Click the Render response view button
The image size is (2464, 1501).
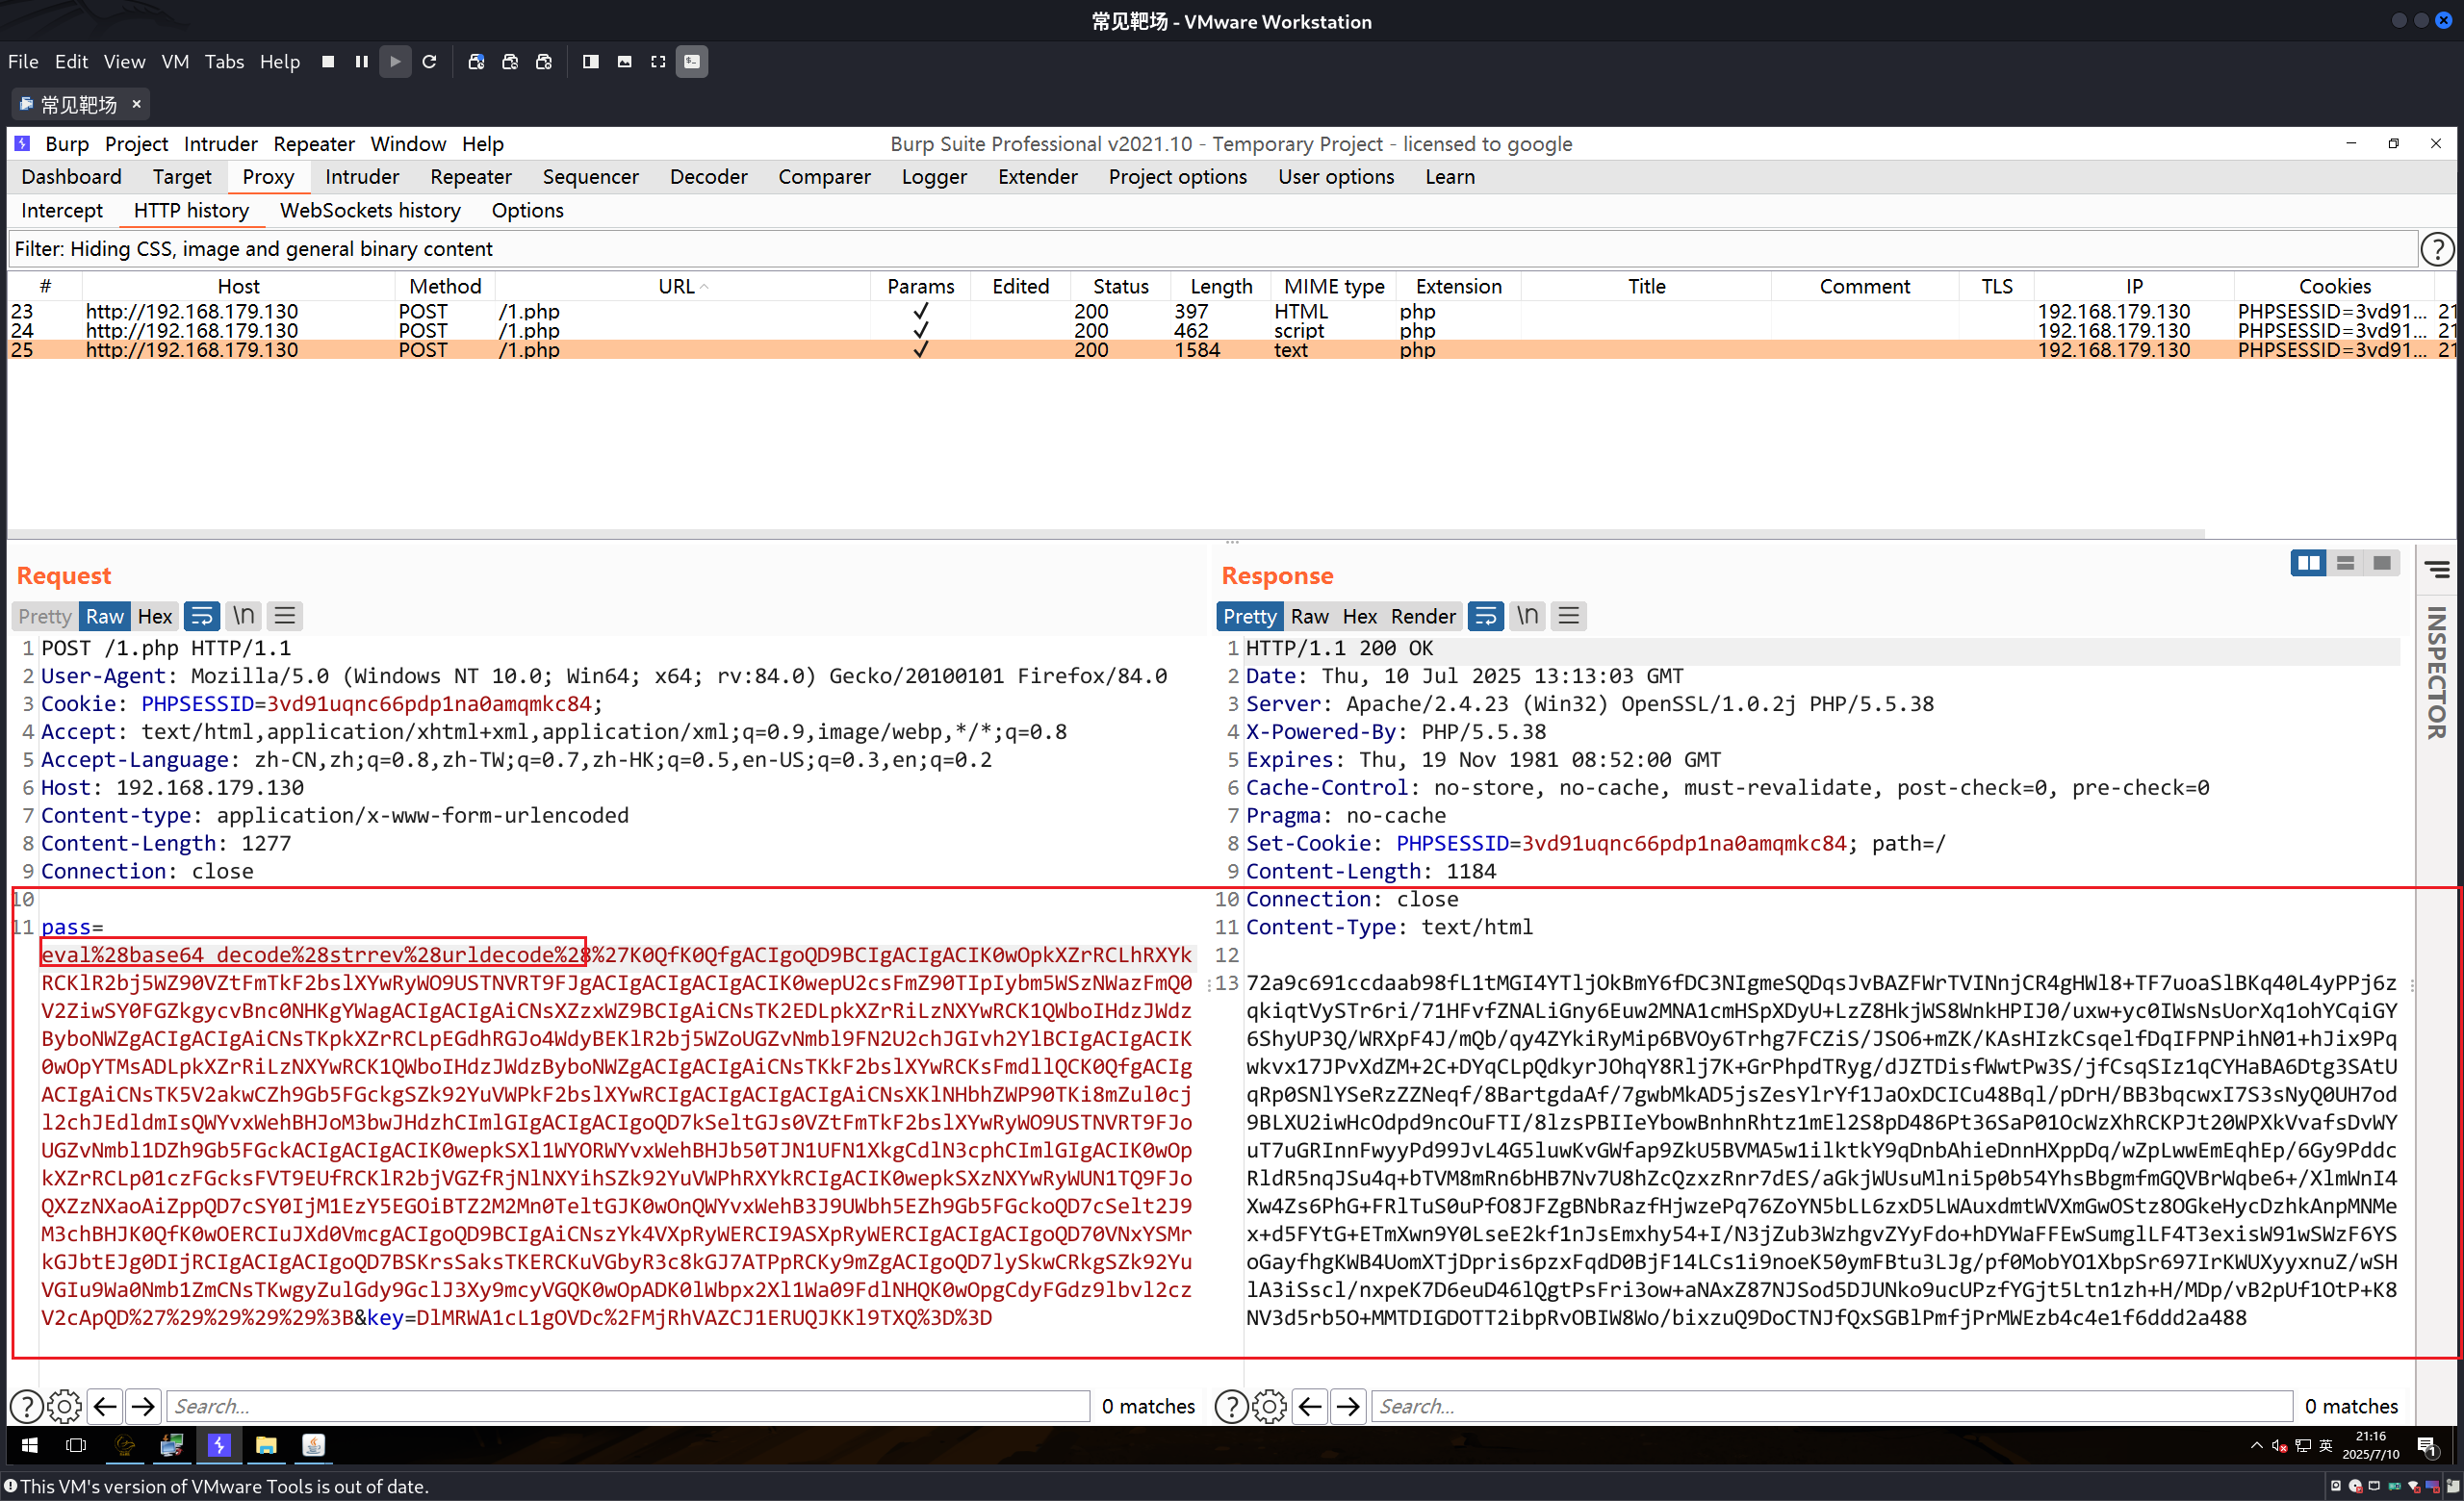point(1423,617)
